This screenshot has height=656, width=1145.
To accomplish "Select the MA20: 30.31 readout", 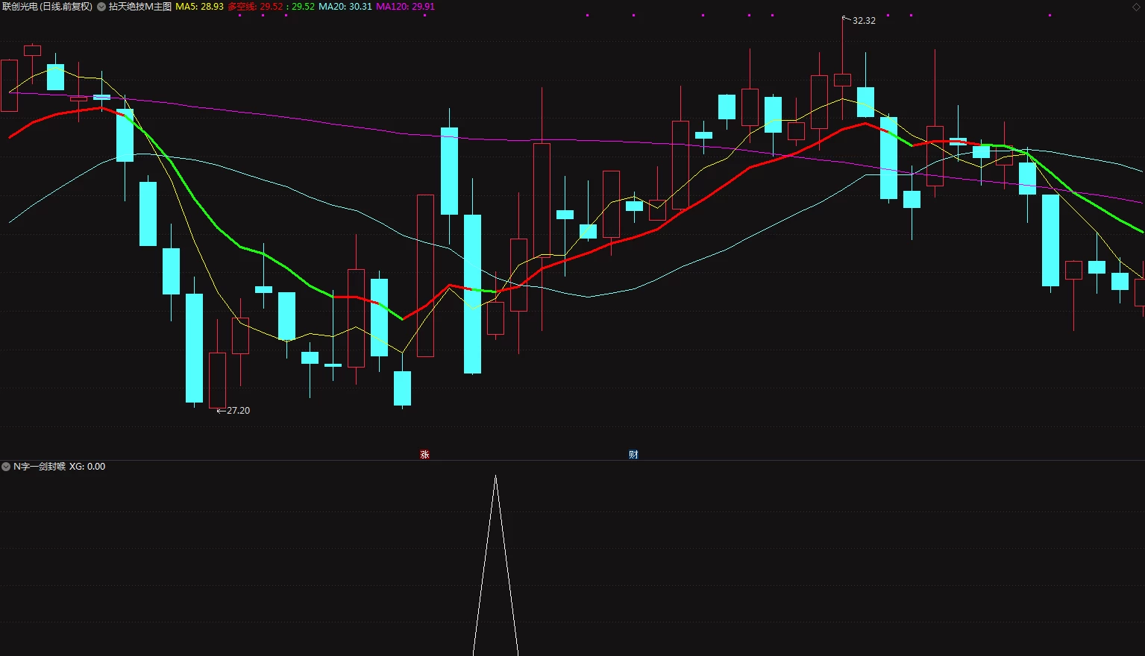I will 345,7.
